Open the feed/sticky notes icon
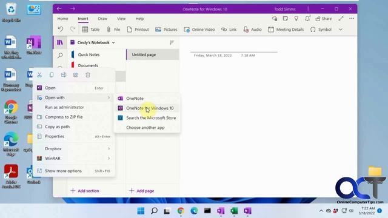This screenshot has width=388, height=218. [x=286, y=18]
